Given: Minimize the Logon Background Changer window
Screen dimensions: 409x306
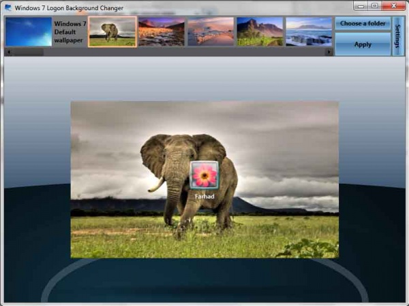Looking at the screenshot, I should (361, 6).
